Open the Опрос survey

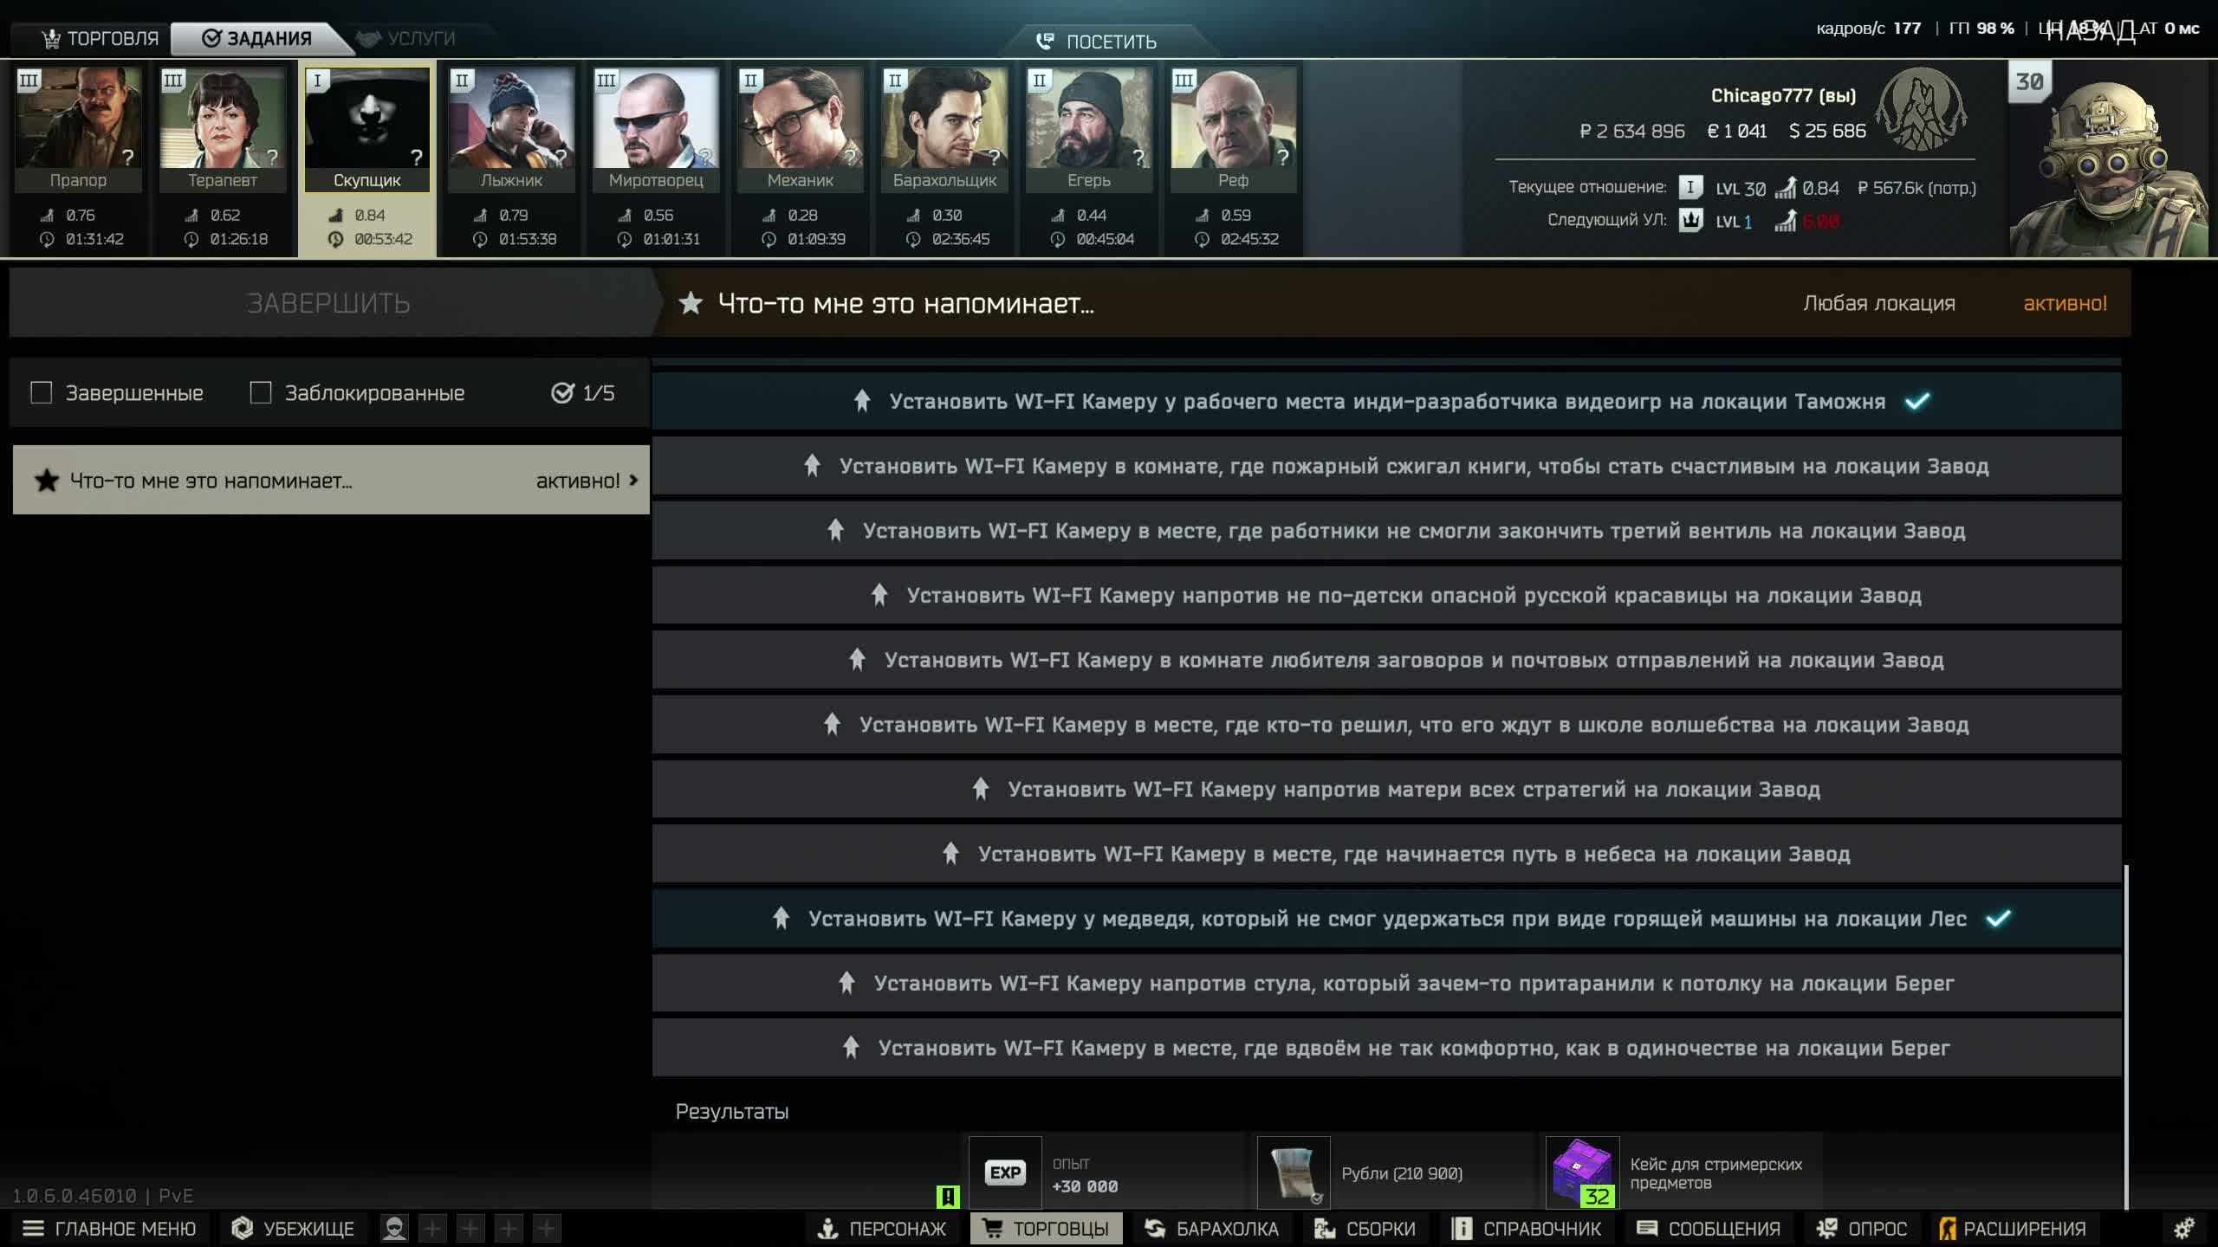coord(1861,1228)
